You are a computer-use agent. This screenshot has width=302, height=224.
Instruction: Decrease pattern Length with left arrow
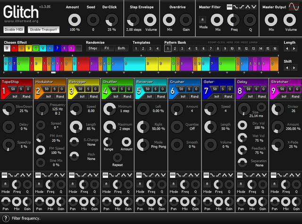(x=287, y=49)
